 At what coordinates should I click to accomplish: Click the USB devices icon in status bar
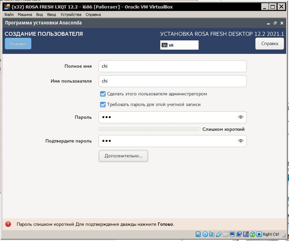pyautogui.click(x=219, y=234)
